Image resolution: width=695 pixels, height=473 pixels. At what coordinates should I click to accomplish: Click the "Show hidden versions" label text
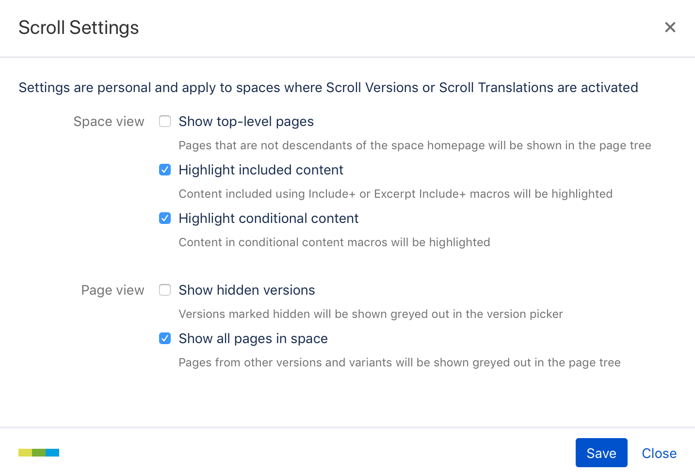246,290
